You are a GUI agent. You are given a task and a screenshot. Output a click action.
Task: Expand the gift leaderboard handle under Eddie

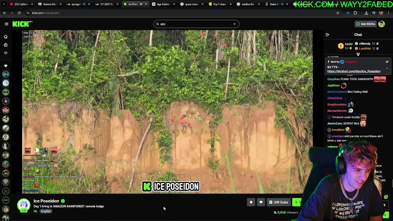(x=358, y=54)
